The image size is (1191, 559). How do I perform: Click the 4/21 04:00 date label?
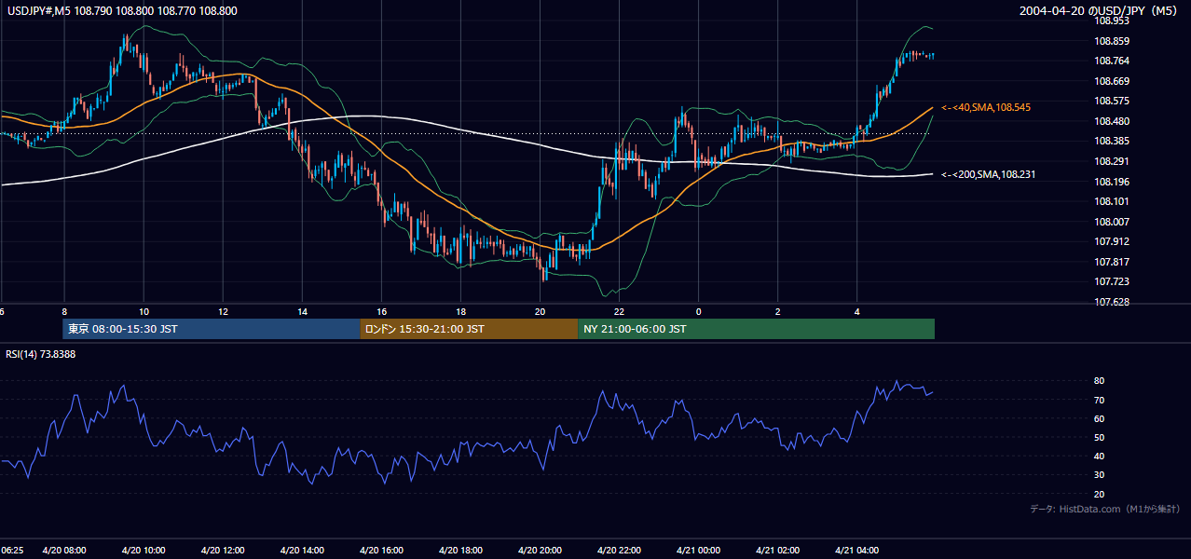pos(856,551)
